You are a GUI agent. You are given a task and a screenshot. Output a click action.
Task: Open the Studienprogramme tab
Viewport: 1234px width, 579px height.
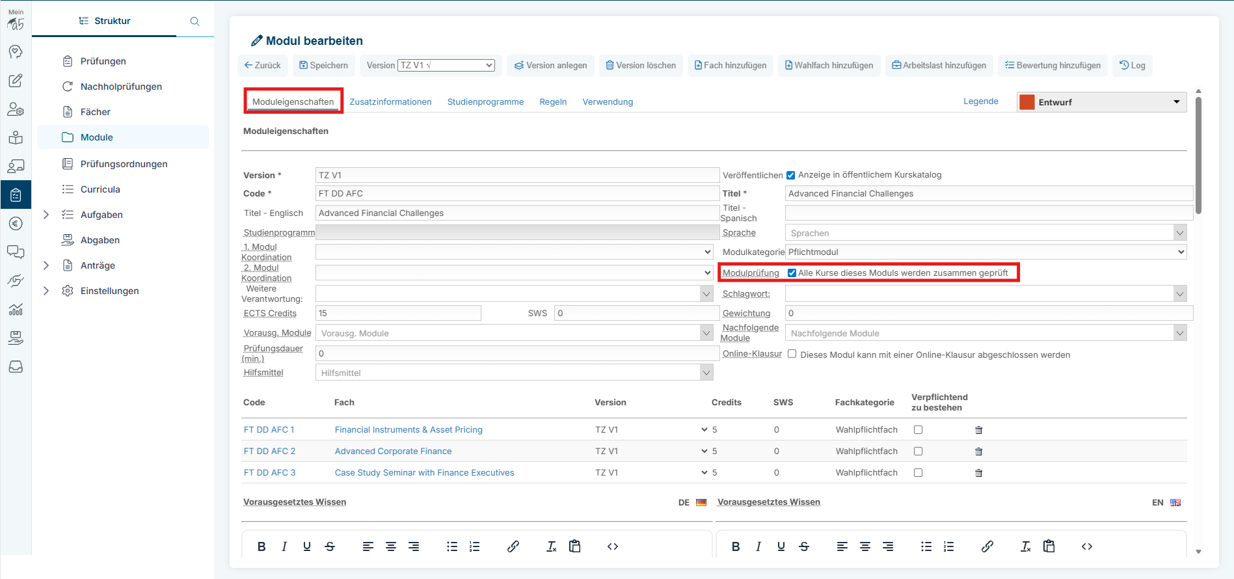[x=485, y=102]
